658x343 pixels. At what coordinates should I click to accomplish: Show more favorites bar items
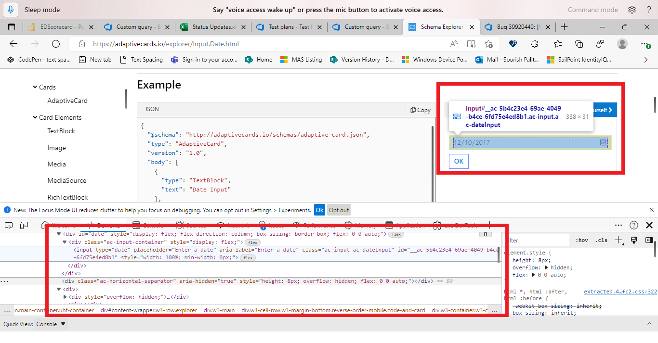(646, 60)
